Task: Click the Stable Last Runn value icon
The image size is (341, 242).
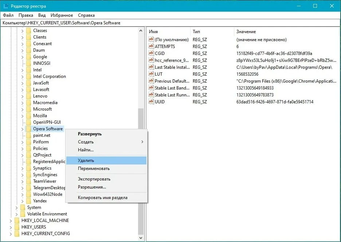Action: [151, 95]
